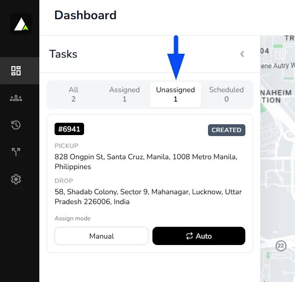The width and height of the screenshot is (295, 282).
Task: Collapse the Tasks panel chevron
Action: (x=242, y=54)
